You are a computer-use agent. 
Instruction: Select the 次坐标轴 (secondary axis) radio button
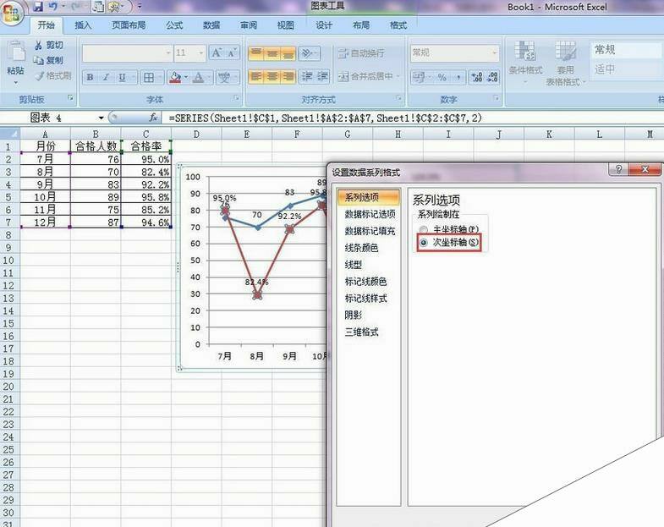click(423, 243)
